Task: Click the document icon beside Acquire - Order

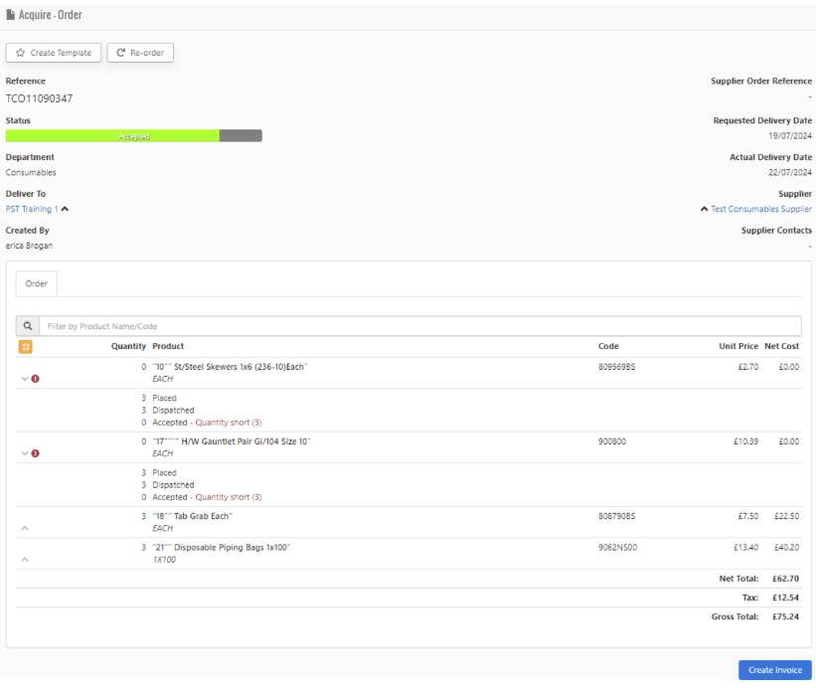Action: [x=11, y=15]
